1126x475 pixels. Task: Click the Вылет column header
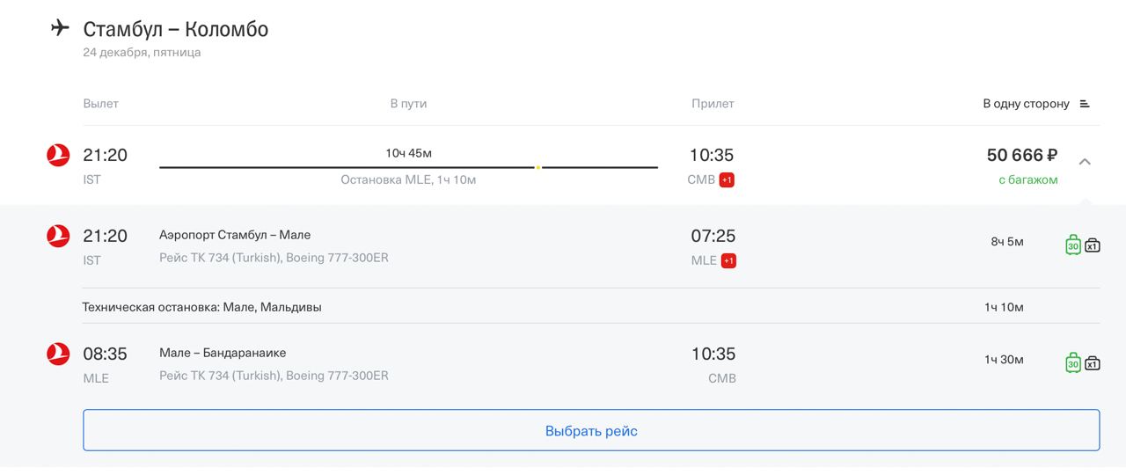pos(100,104)
